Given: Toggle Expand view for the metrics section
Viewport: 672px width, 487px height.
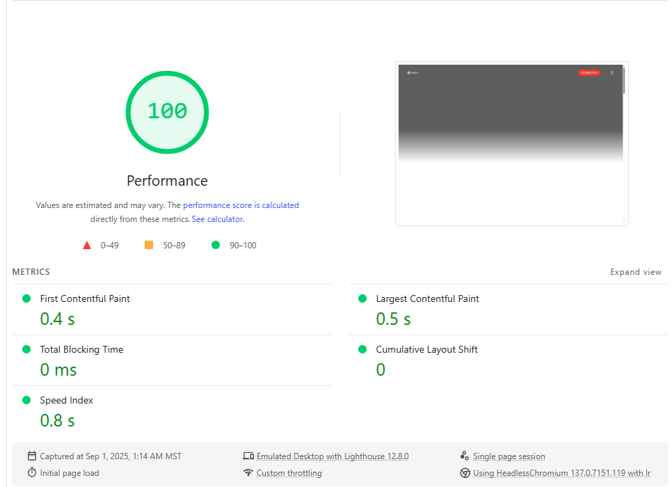Looking at the screenshot, I should [635, 272].
